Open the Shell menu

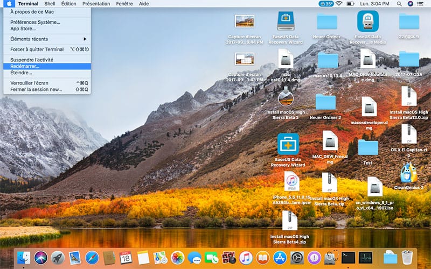click(50, 4)
